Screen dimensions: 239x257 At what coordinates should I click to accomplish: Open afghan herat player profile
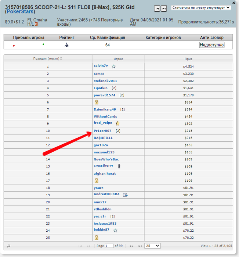tap(105, 174)
